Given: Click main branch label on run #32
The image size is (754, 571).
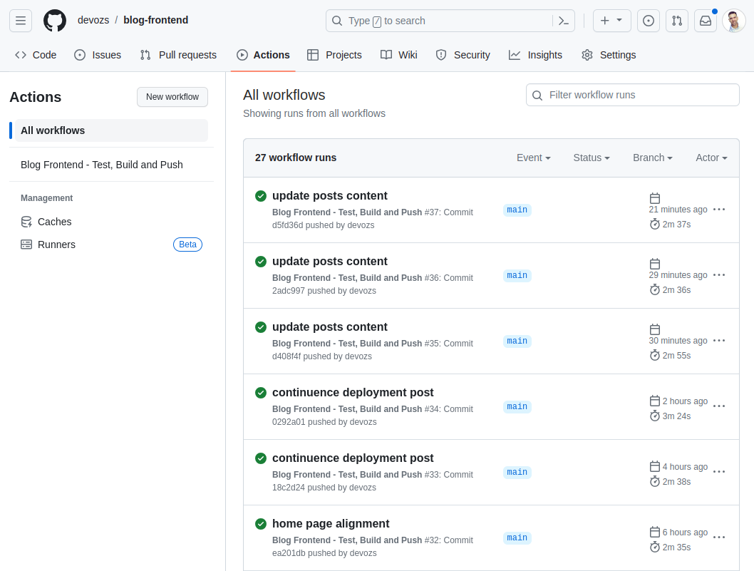Looking at the screenshot, I should (517, 537).
